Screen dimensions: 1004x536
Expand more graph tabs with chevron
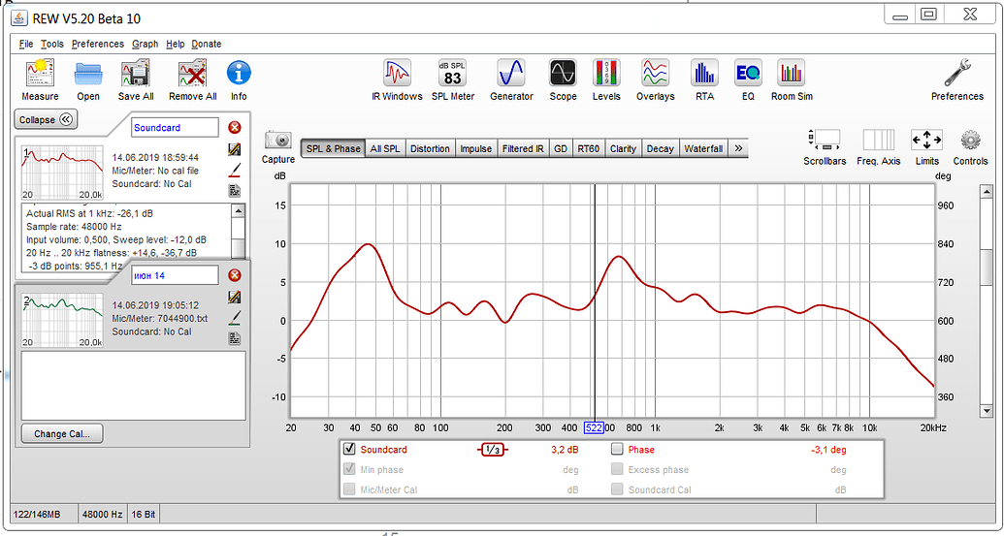click(739, 148)
